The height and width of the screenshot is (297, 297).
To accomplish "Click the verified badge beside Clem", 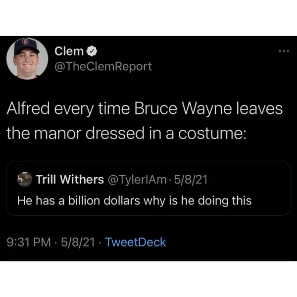I will click(92, 51).
